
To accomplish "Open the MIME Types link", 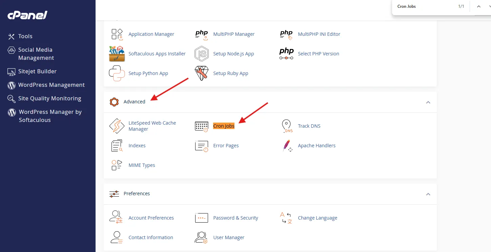I will (x=142, y=165).
